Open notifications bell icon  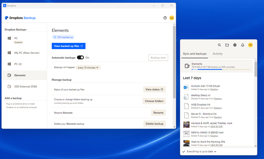pos(243,45)
